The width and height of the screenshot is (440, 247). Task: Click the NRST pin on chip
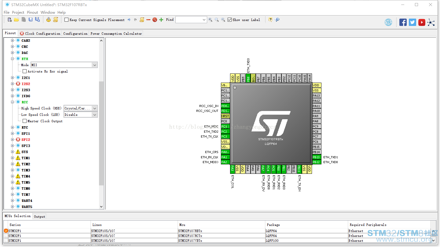[x=225, y=116]
